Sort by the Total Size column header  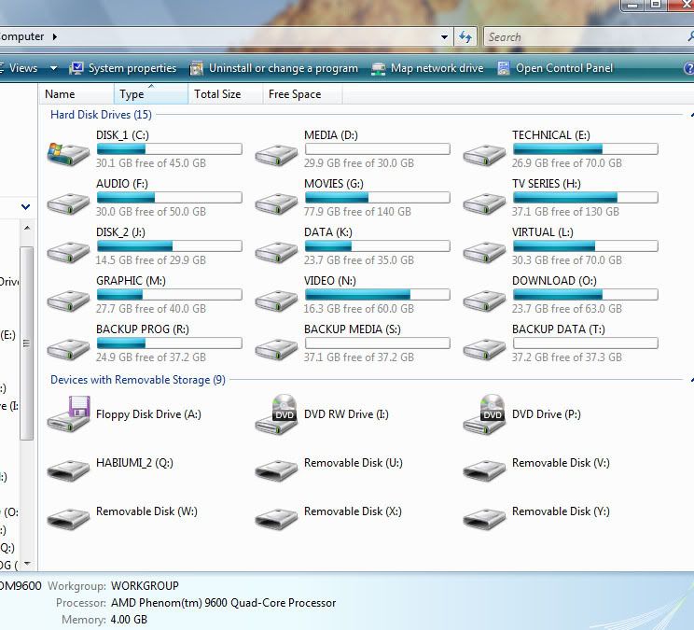click(217, 94)
